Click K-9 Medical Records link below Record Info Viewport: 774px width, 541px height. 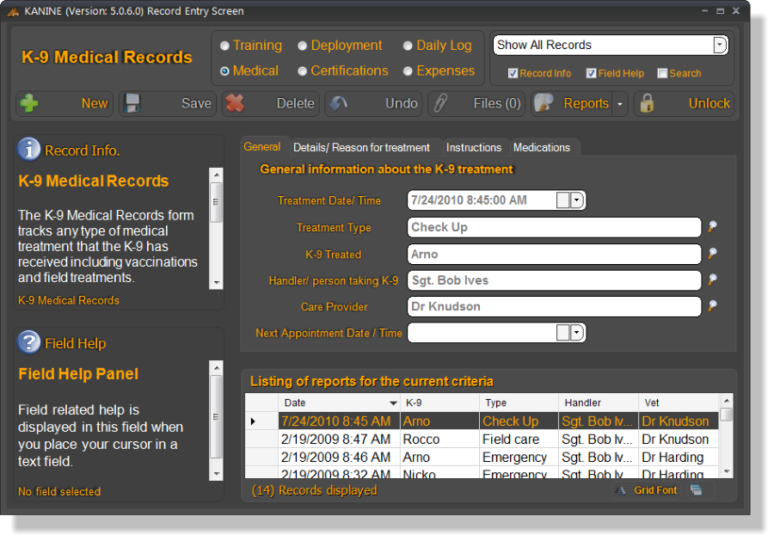pos(69,300)
